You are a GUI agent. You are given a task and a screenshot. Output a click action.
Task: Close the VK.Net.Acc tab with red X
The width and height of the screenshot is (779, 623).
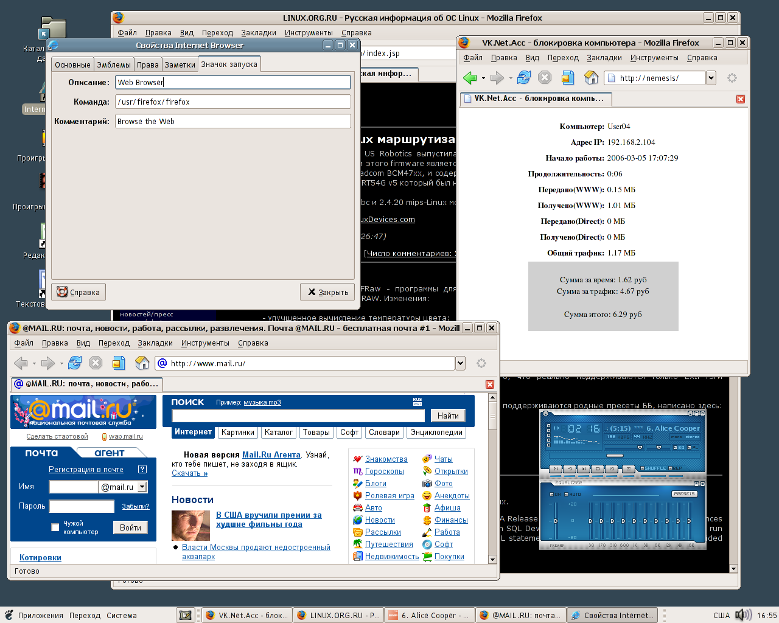click(741, 99)
